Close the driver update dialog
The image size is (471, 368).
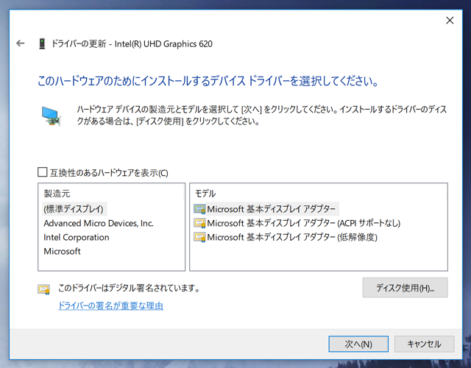pos(450,21)
